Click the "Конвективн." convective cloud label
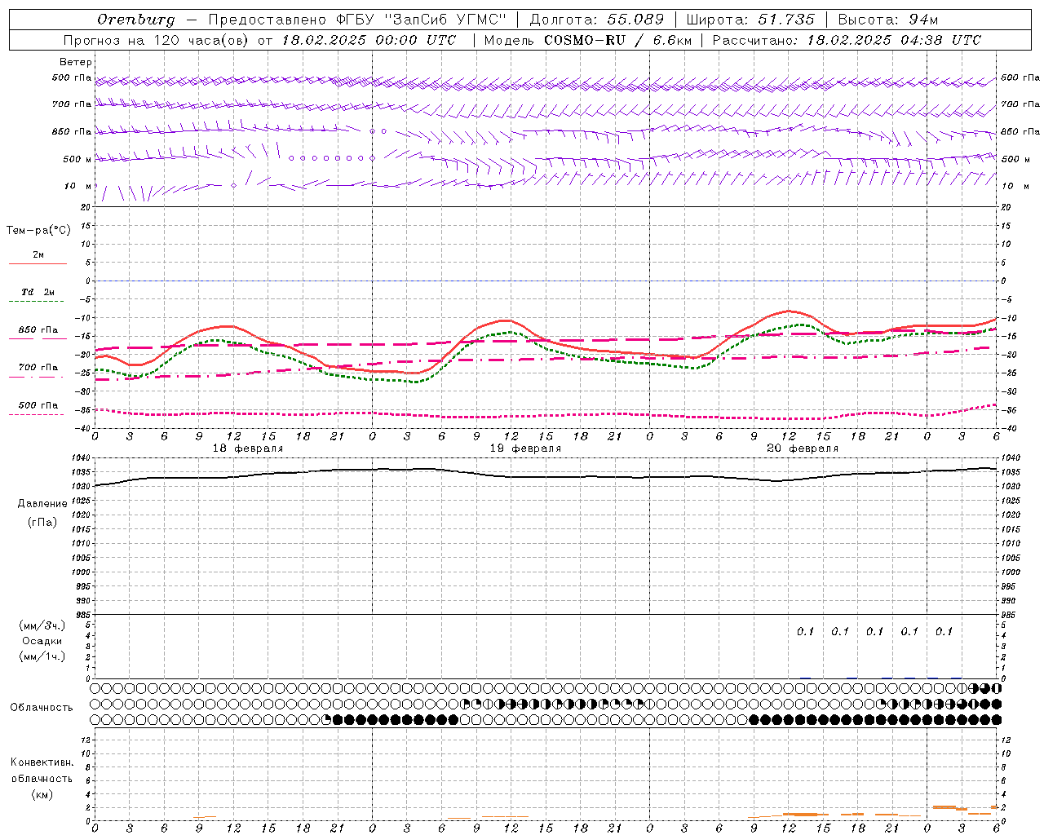1044x835 pixels. coord(42,762)
